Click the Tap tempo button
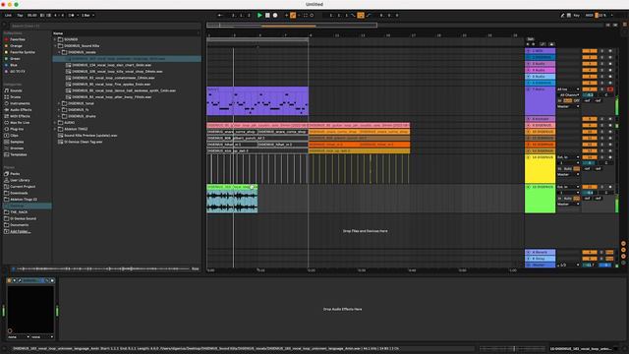This screenshot has height=354, width=629. pyautogui.click(x=20, y=15)
